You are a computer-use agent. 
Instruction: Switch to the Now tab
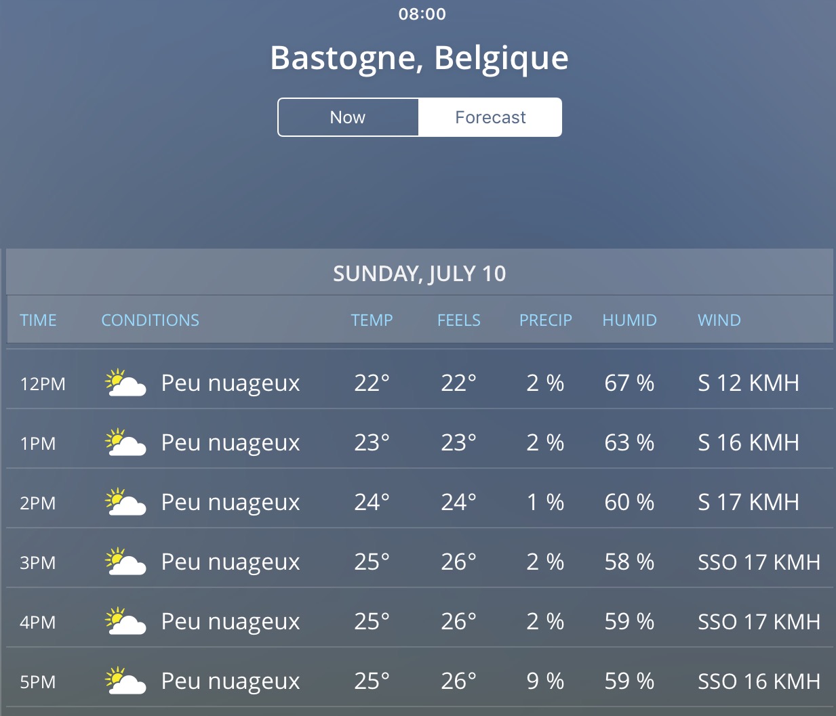pos(348,117)
